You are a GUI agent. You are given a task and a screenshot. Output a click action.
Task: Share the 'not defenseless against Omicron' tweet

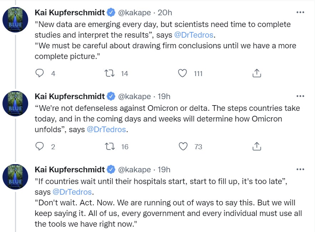tap(257, 146)
